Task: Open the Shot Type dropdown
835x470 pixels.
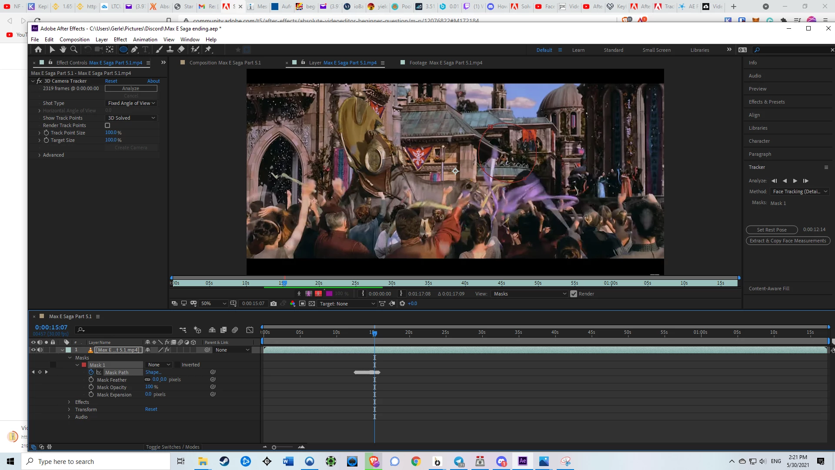Action: (131, 103)
